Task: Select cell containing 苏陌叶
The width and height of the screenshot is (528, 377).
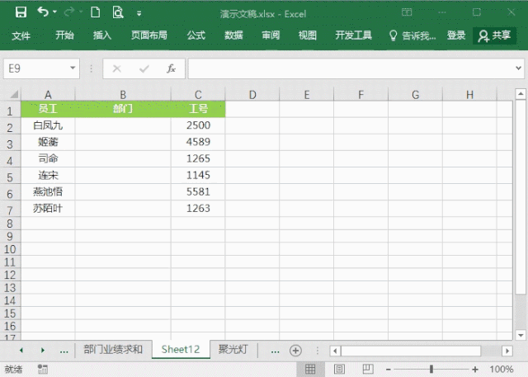Action: tap(48, 209)
